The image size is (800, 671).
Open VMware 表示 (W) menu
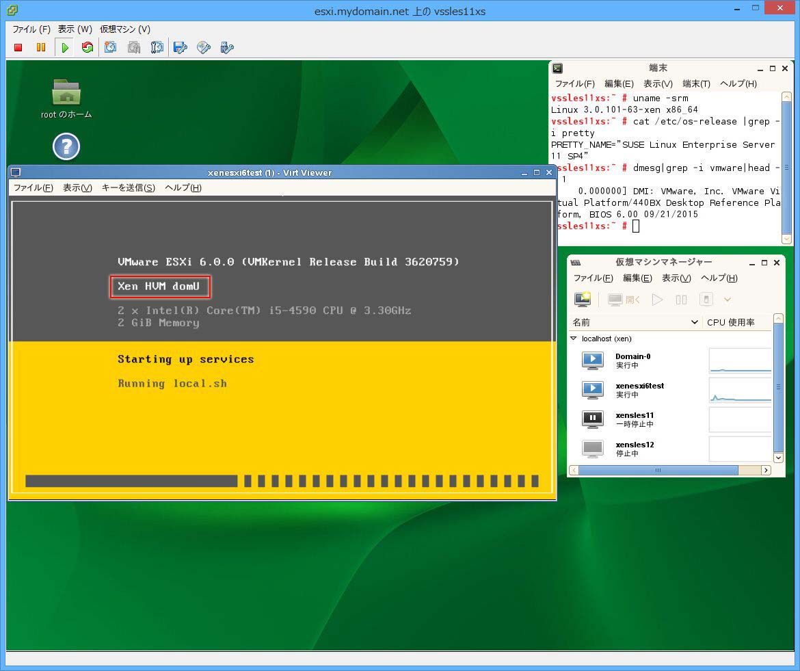75,29
